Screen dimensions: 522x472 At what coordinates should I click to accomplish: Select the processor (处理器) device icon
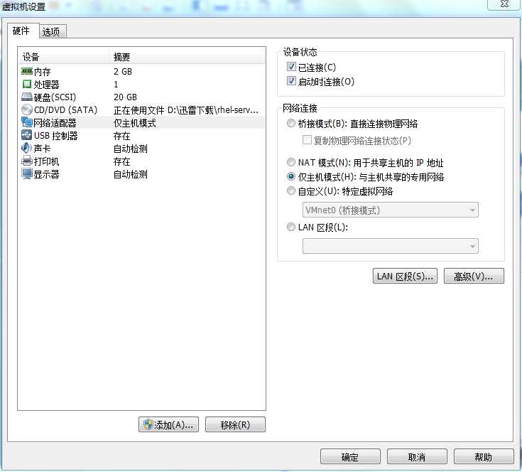[27, 84]
